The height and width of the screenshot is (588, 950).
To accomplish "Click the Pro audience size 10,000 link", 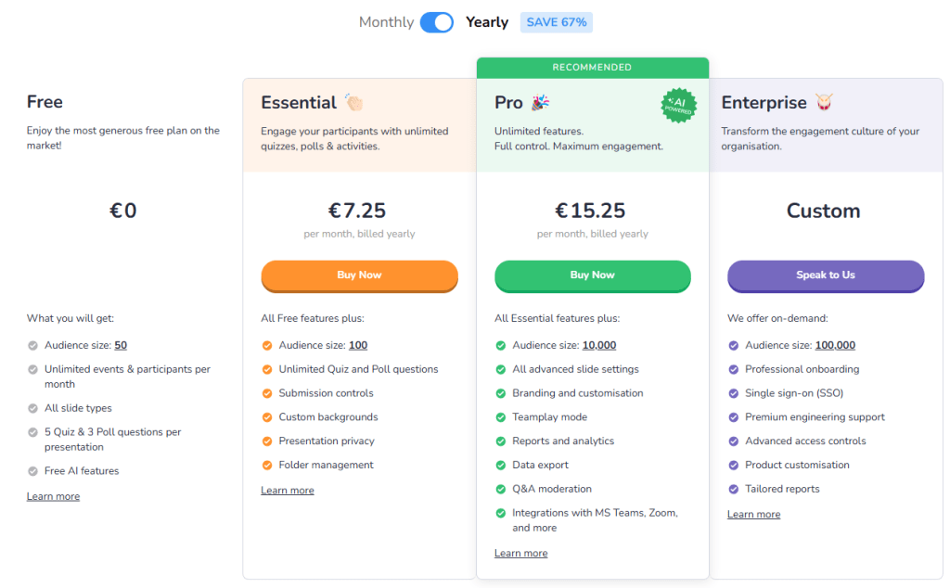I will tap(599, 345).
